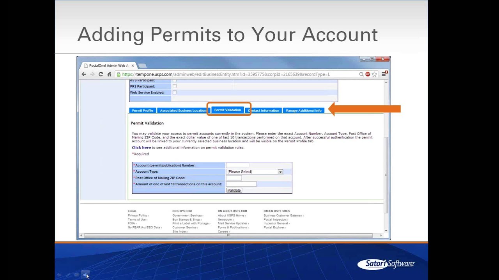The height and width of the screenshot is (280, 499).
Task: Open the Government Services link
Action: coord(188,215)
